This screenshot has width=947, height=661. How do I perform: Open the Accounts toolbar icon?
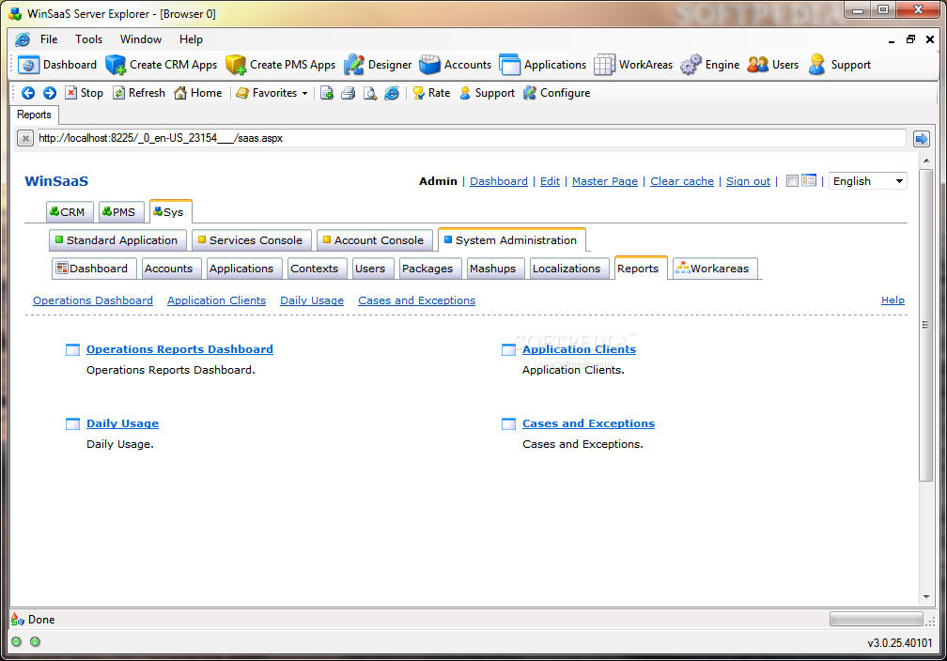point(430,65)
